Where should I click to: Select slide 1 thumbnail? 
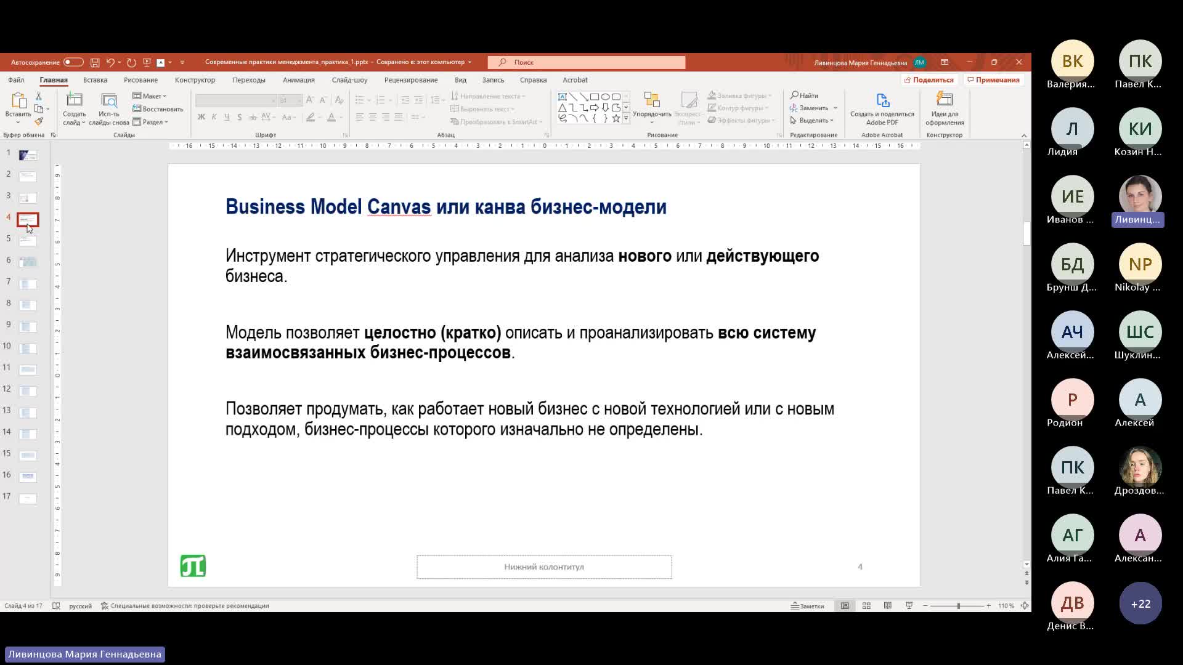tap(28, 155)
